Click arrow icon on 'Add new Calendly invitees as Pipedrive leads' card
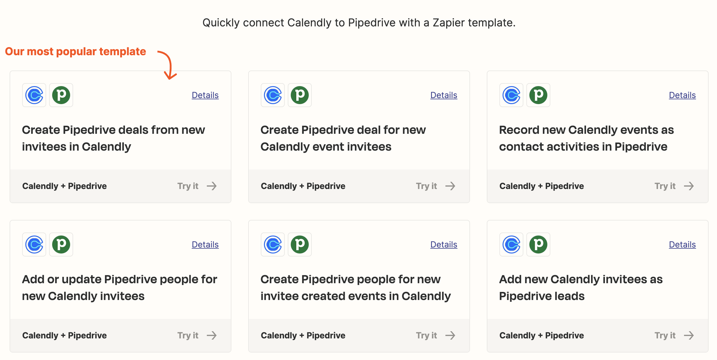 [x=689, y=335]
